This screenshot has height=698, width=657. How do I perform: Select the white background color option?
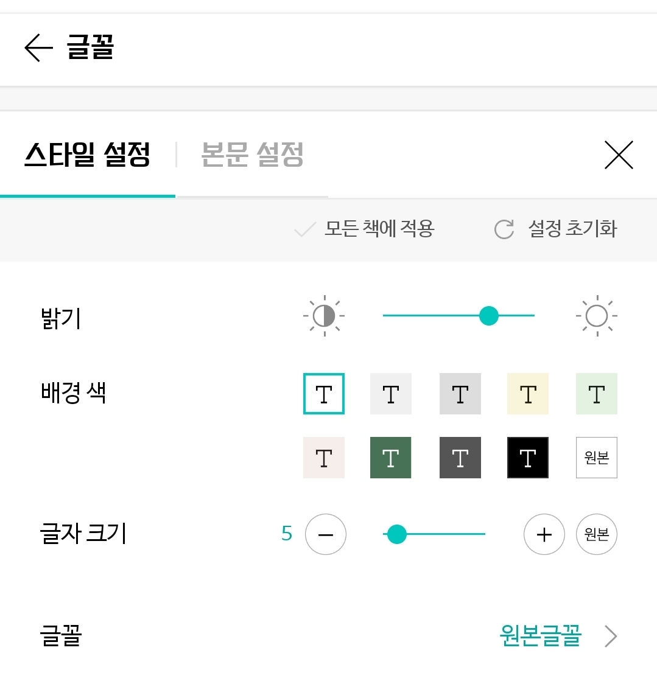coord(324,394)
